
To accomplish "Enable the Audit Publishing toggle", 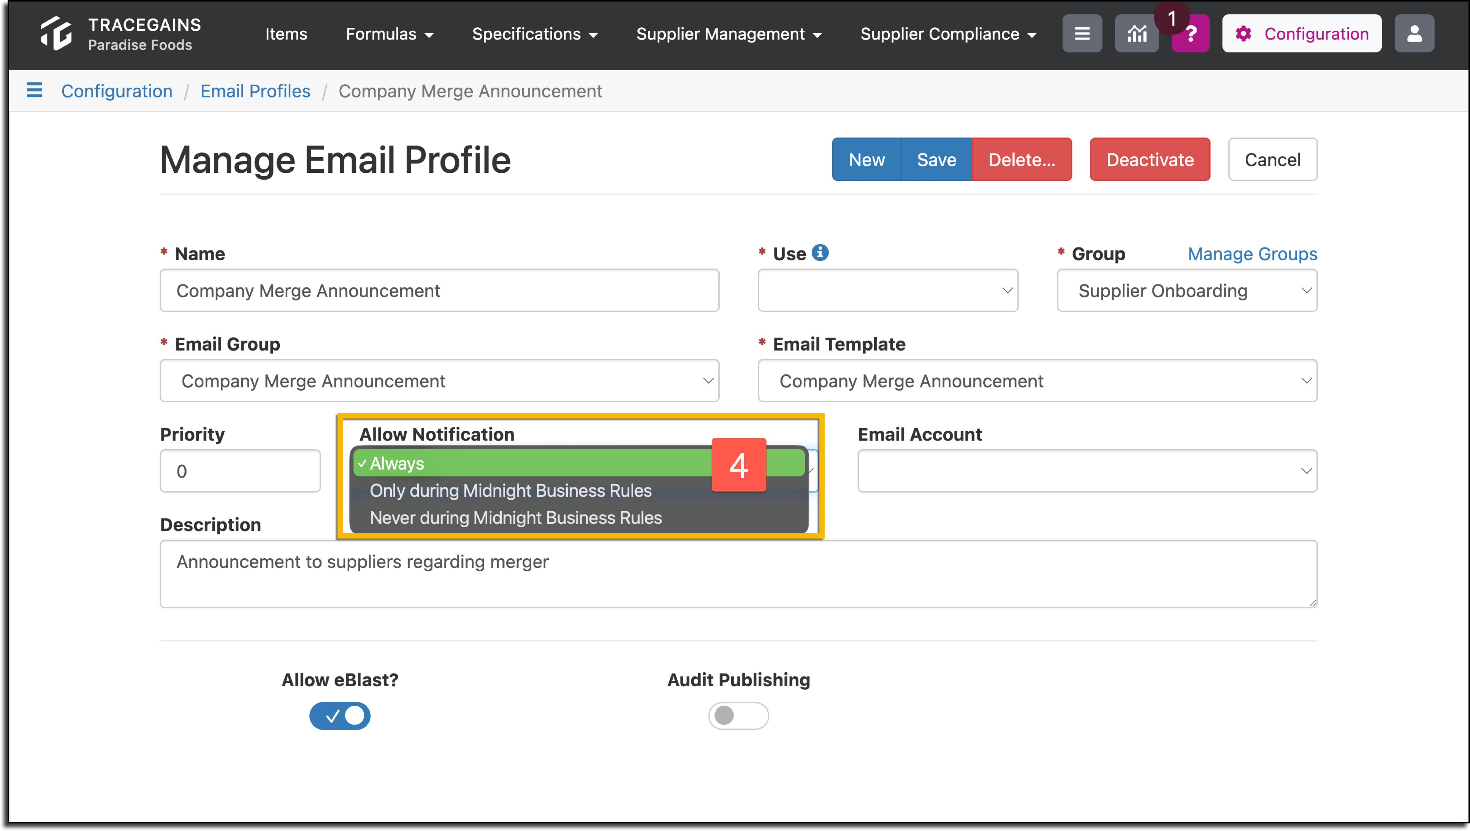I will click(738, 715).
